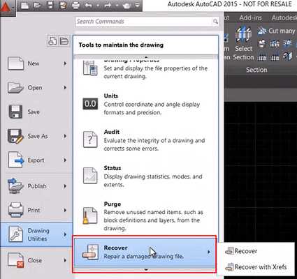
Task: Click the Redo arrow in quick access toolbar
Action: 108,5
